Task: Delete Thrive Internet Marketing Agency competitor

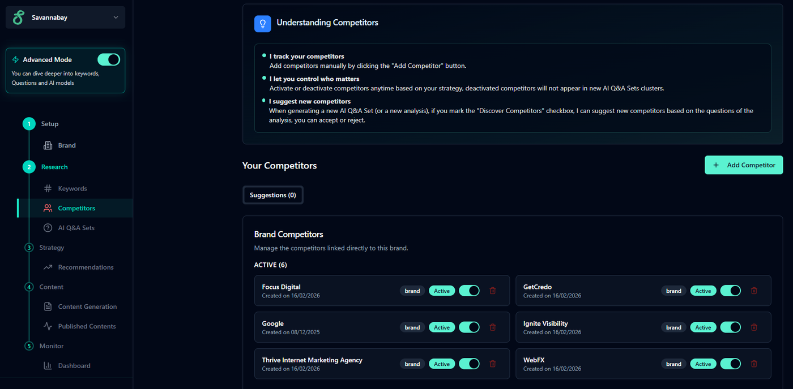Action: (x=492, y=364)
